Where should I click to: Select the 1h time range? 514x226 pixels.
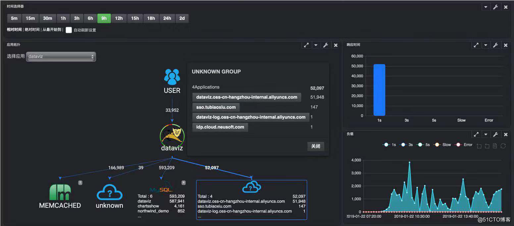click(x=63, y=19)
